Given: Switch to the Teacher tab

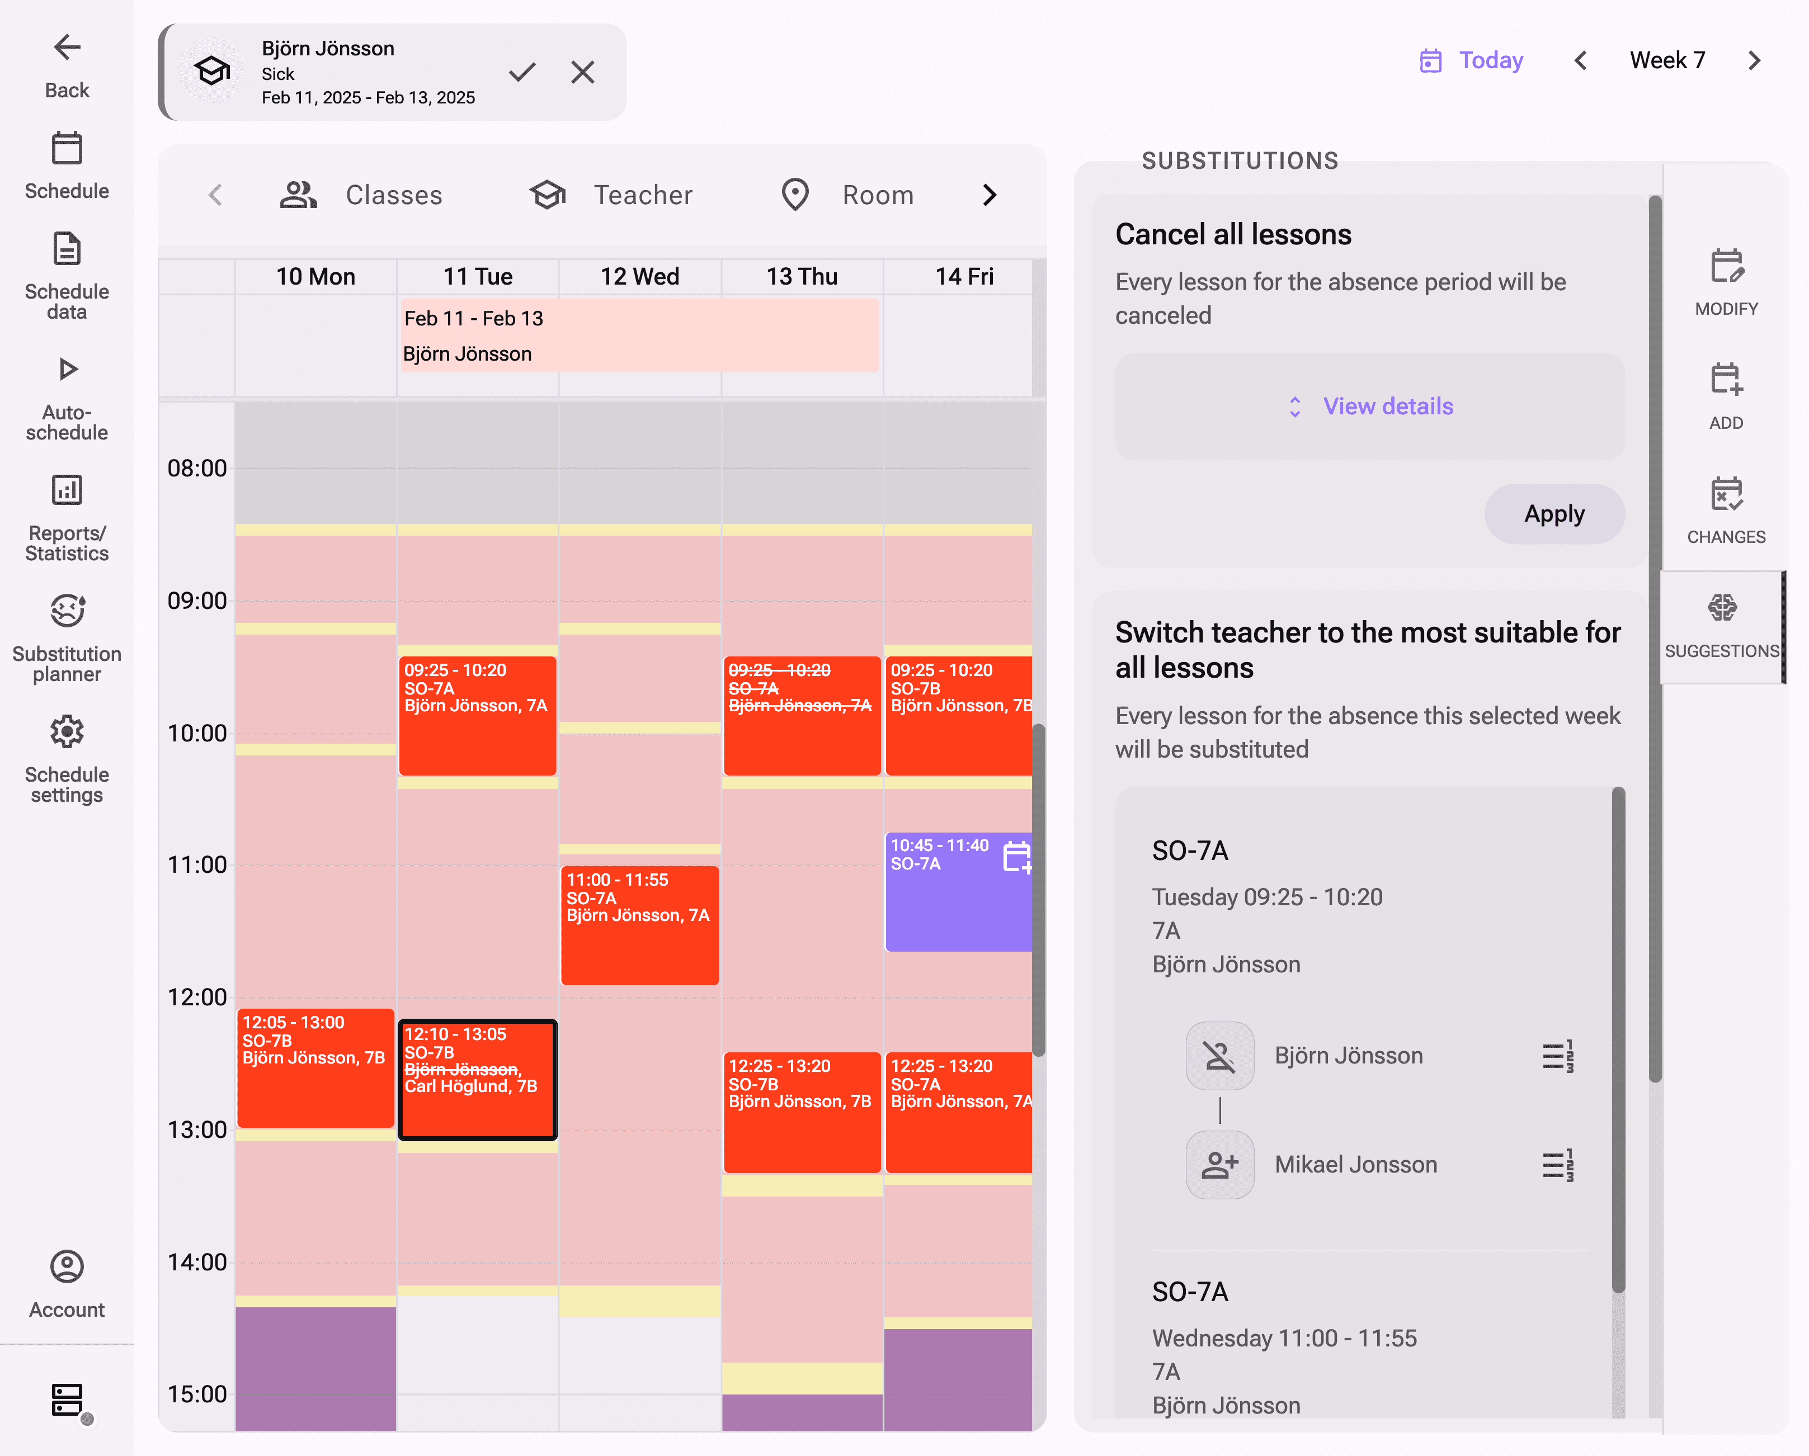Looking at the screenshot, I should click(x=611, y=196).
